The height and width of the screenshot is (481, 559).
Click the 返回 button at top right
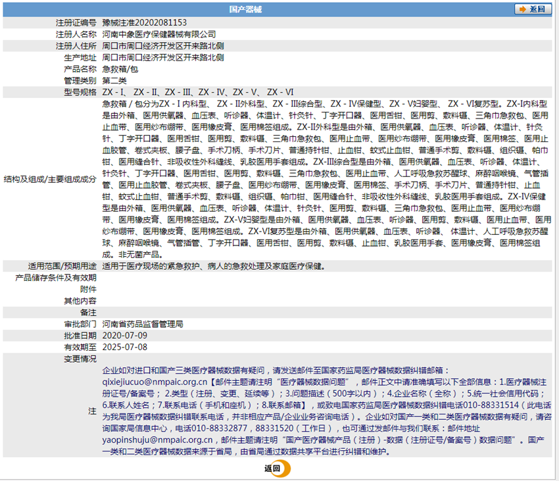pyautogui.click(x=533, y=9)
